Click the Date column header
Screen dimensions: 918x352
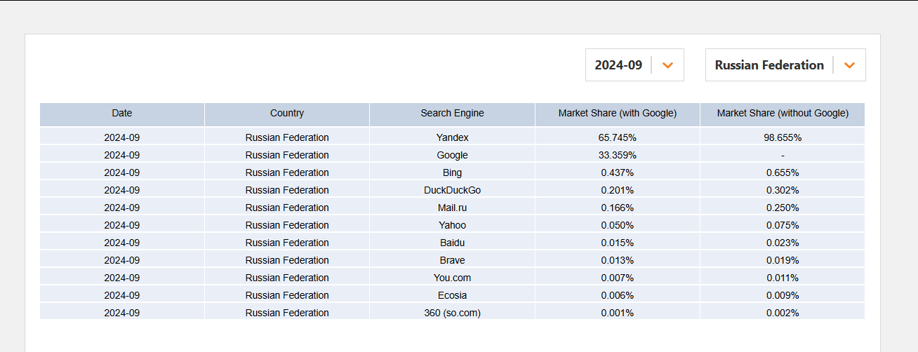coord(122,114)
